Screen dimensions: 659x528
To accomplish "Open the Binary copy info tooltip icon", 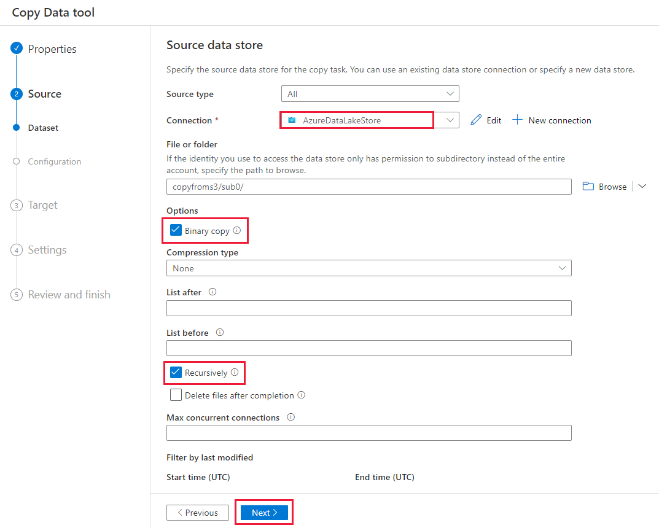I will 237,230.
